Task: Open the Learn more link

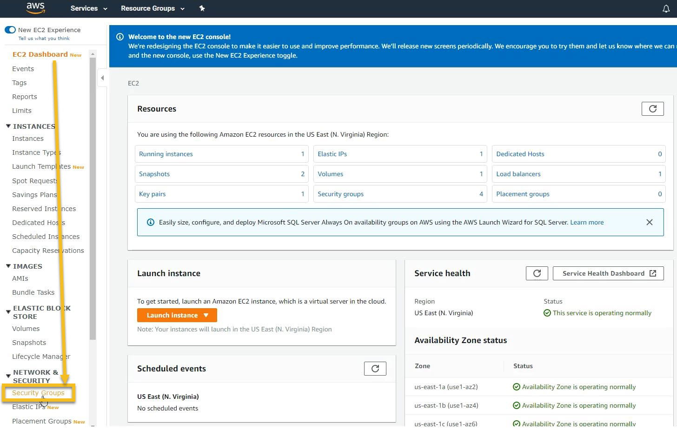Action: (x=587, y=222)
